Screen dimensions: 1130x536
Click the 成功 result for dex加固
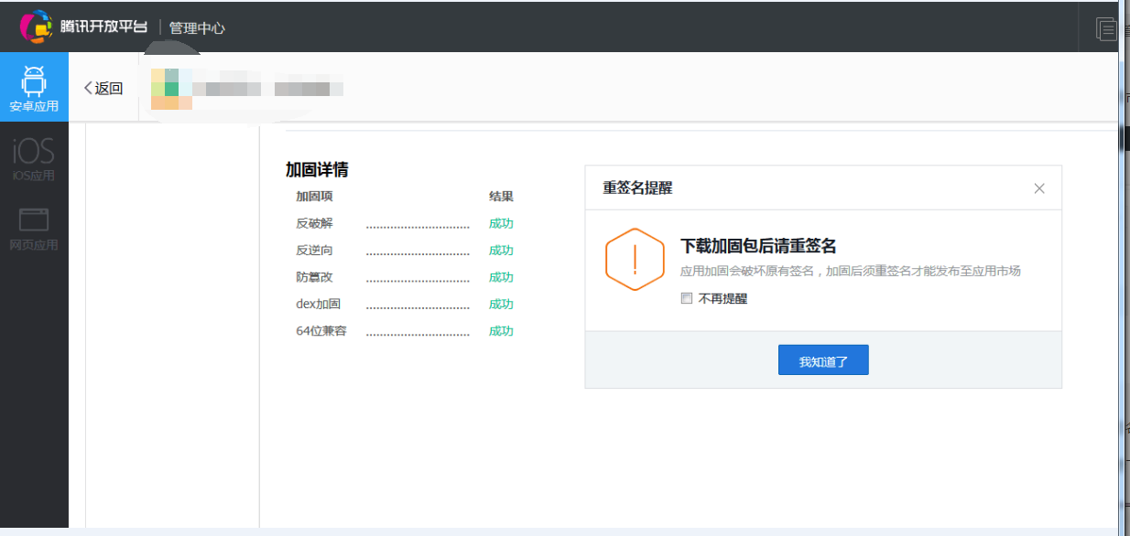[x=501, y=304]
